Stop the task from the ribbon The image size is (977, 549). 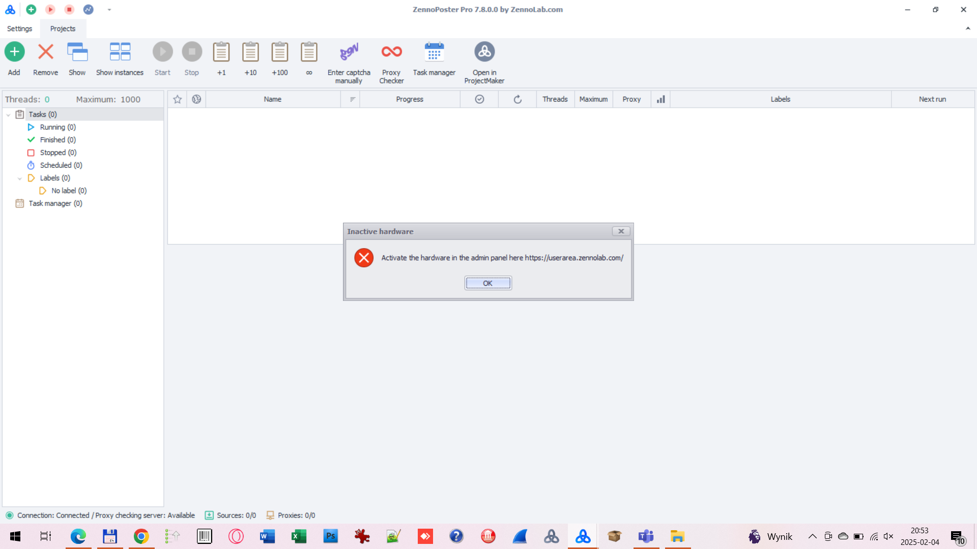coord(192,59)
